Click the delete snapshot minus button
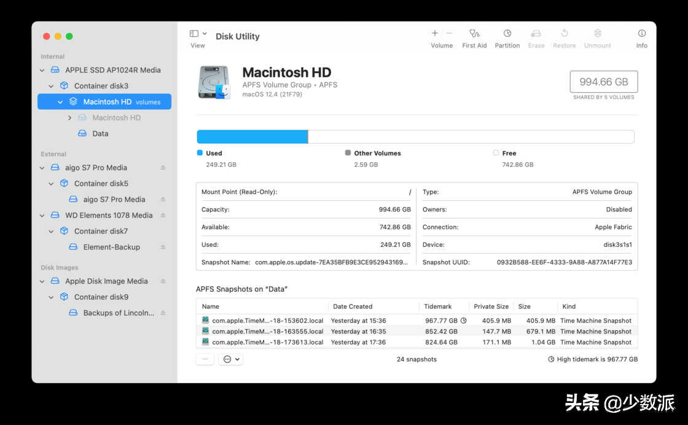This screenshot has width=688, height=425. pos(205,359)
